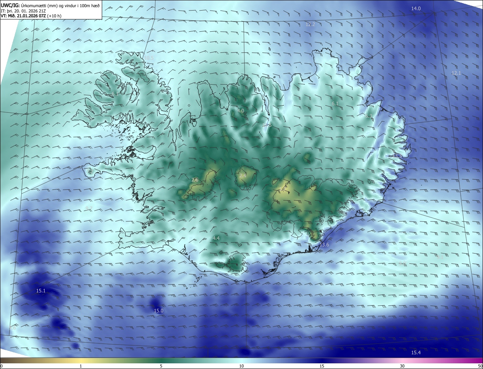The height and width of the screenshot is (369, 483).
Task: Click the 12.1 value label on map
Action: tap(456, 73)
